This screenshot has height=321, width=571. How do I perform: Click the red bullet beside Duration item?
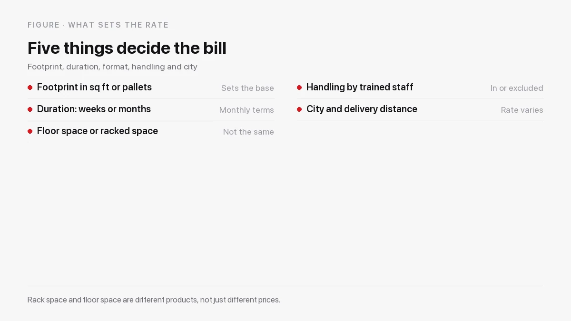[30, 109]
